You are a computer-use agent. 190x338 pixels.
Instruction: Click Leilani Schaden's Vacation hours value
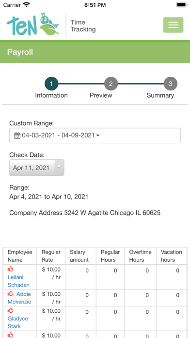178,270
